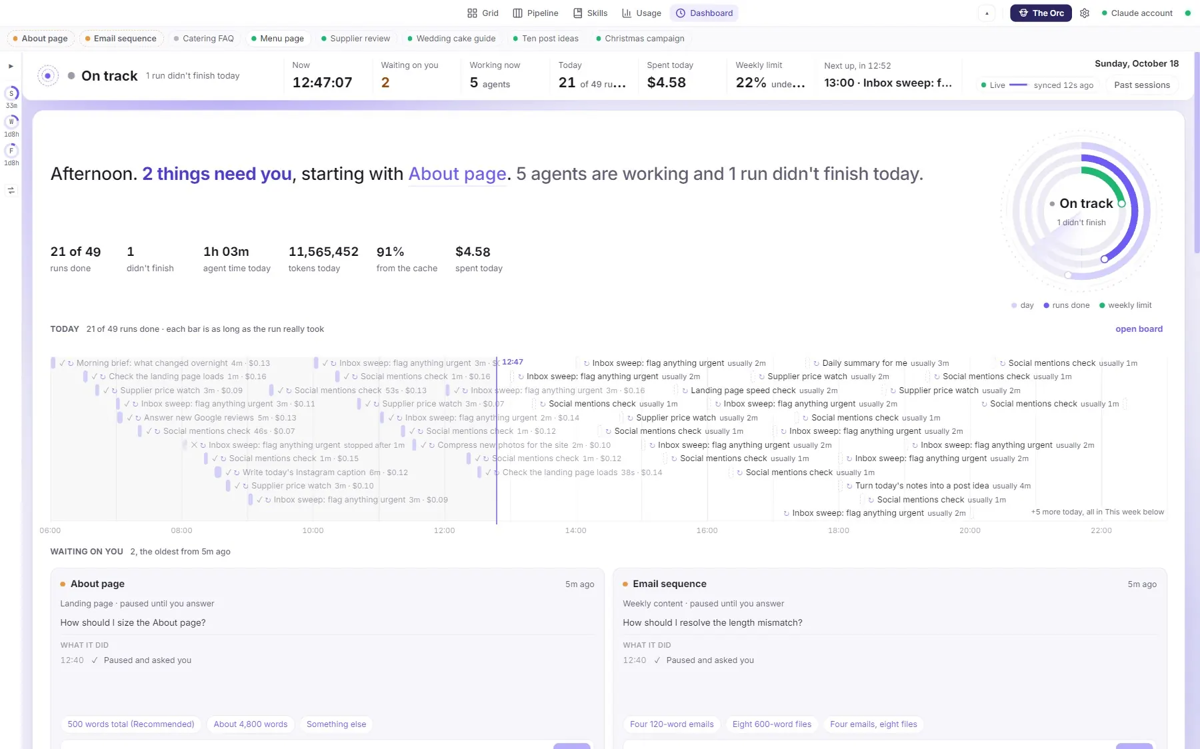1200x749 pixels.
Task: Open Past sessions
Action: click(x=1142, y=85)
